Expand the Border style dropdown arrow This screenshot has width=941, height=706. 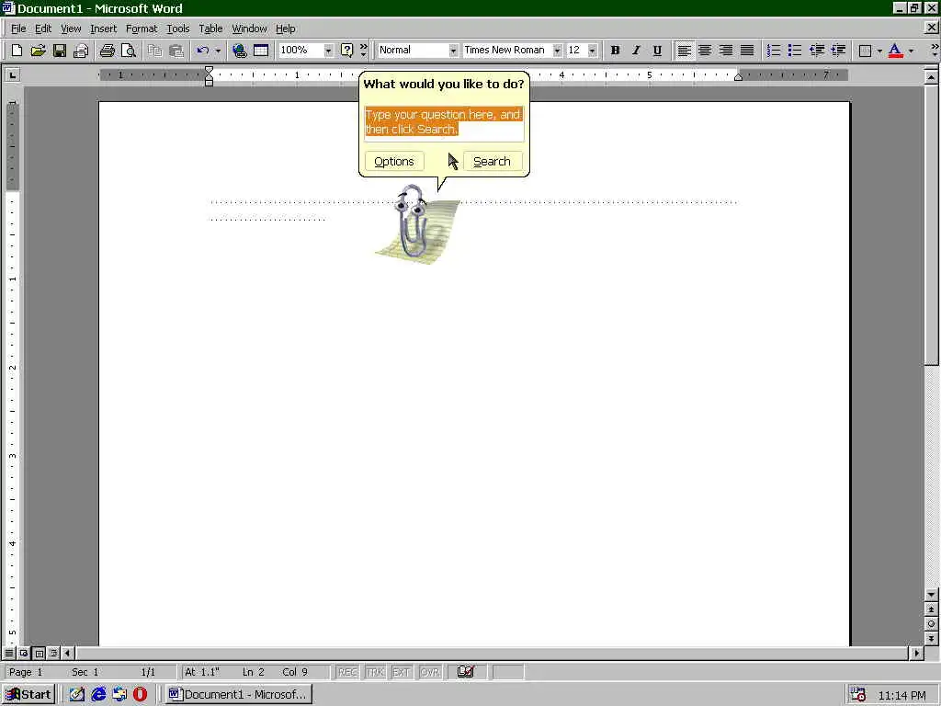pos(879,51)
